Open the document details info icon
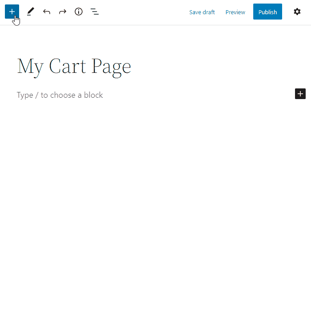The width and height of the screenshot is (311, 311). (79, 12)
